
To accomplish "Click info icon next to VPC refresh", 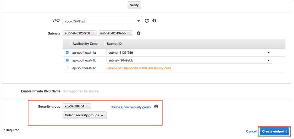I will [154, 21].
